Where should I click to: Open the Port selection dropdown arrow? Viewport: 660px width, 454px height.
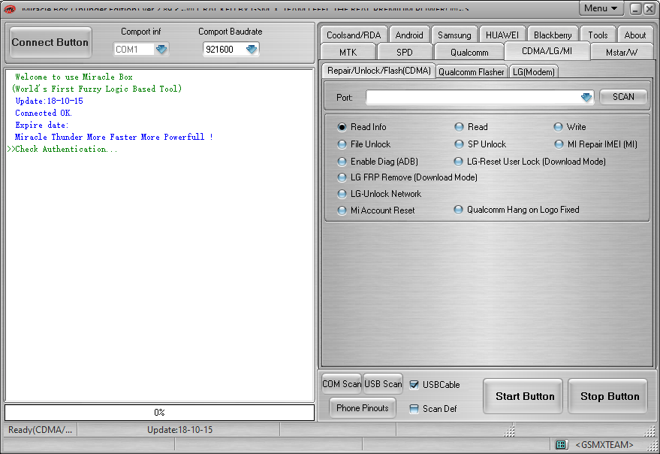click(x=586, y=97)
